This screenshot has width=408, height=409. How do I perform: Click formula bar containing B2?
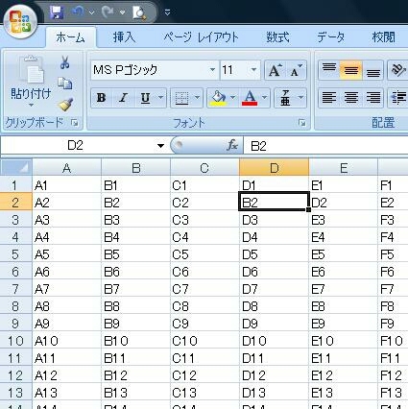[325, 146]
